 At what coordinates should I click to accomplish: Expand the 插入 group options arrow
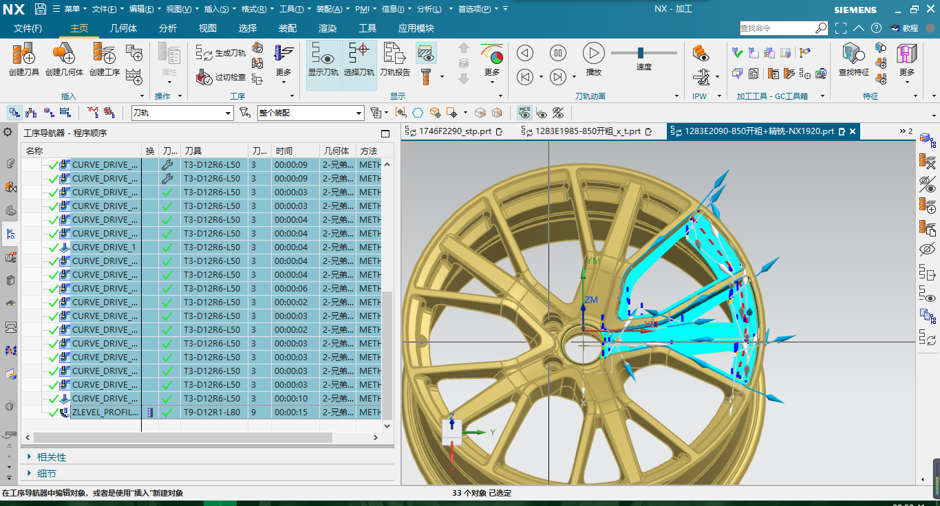point(142,96)
